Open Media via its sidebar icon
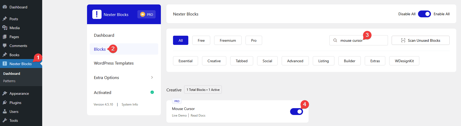Screen dimensions: 461x126 tap(5, 28)
